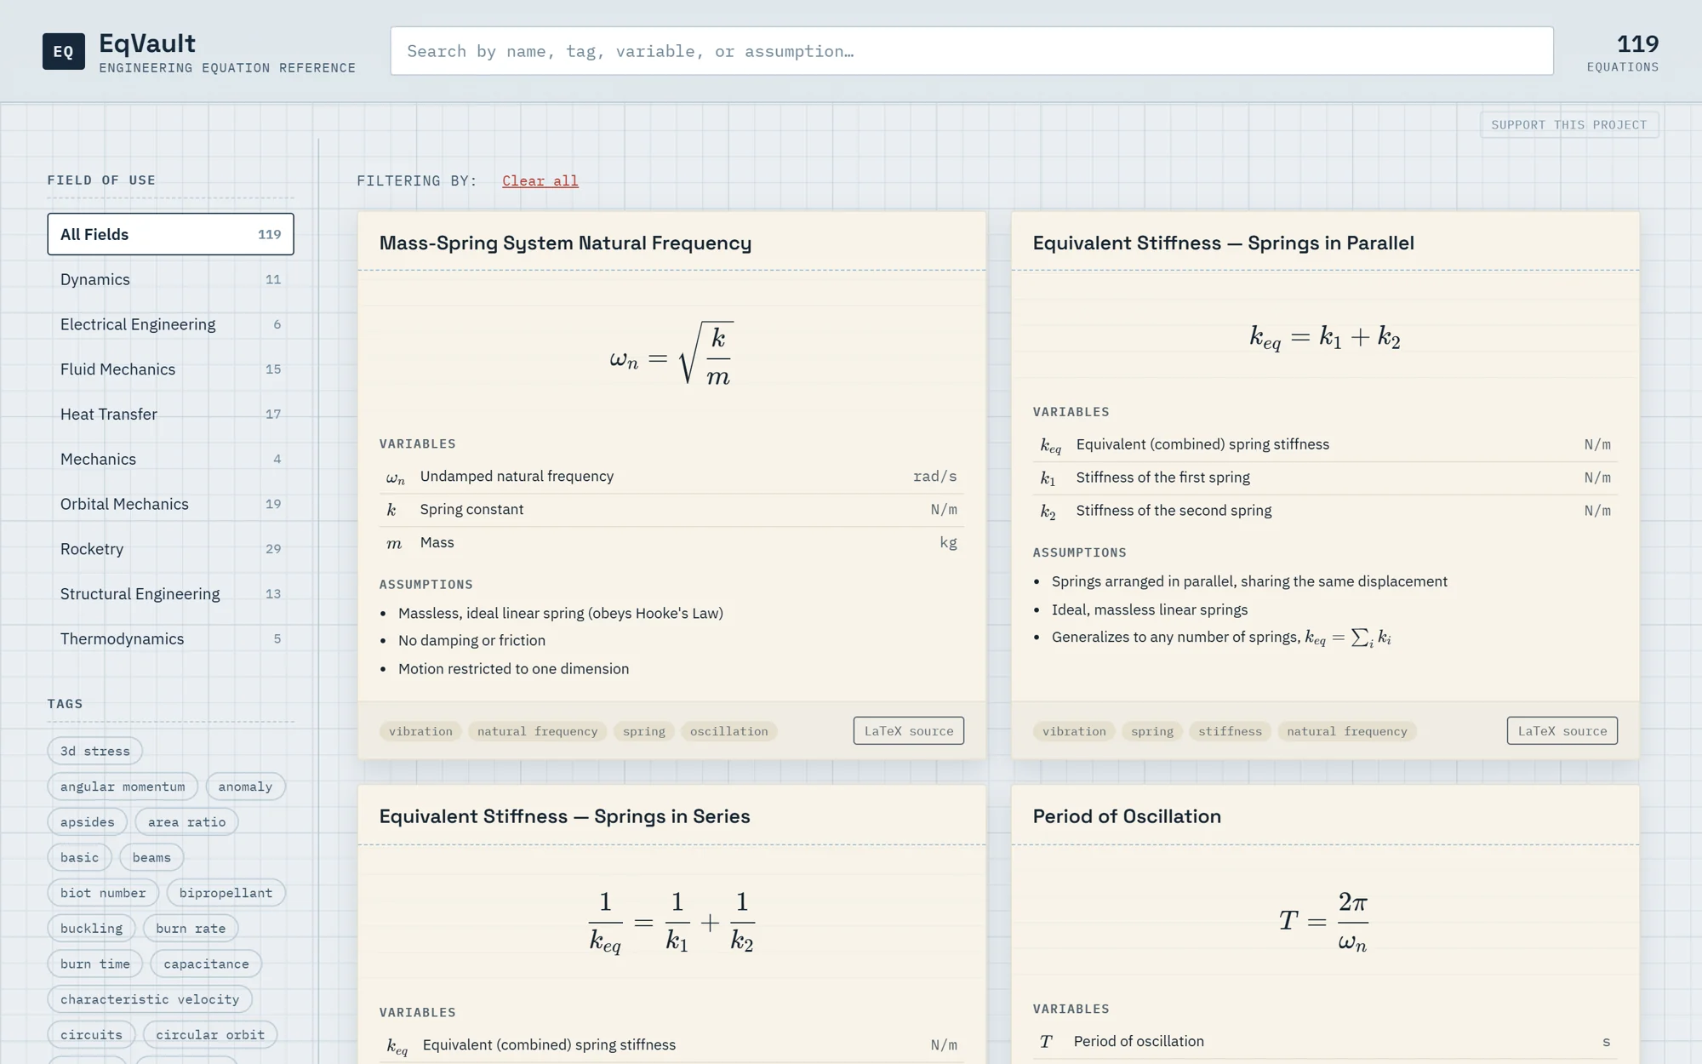This screenshot has height=1064, width=1702.
Task: Select the Spring constant variable row
Action: (671, 510)
